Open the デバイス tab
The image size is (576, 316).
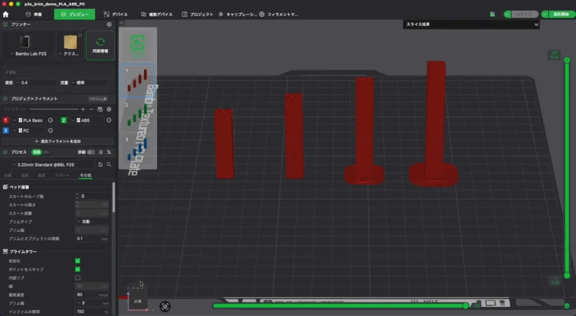(x=116, y=14)
